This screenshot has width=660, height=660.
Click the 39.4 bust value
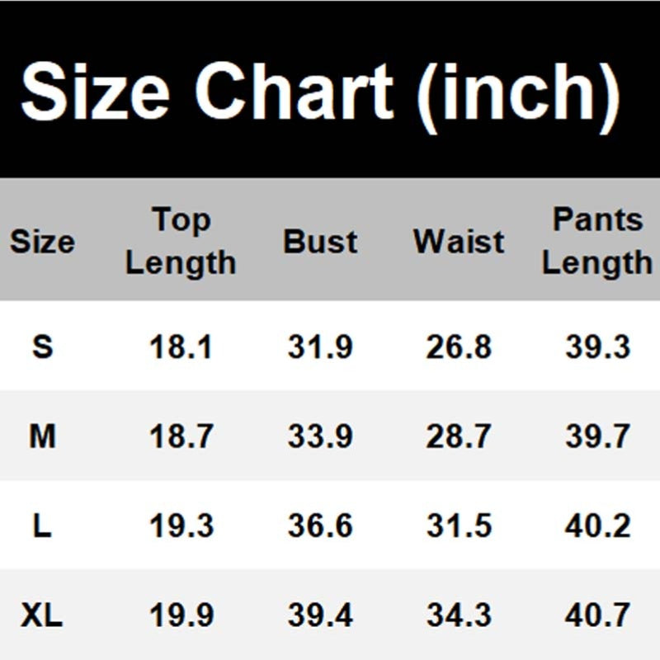[x=320, y=615]
